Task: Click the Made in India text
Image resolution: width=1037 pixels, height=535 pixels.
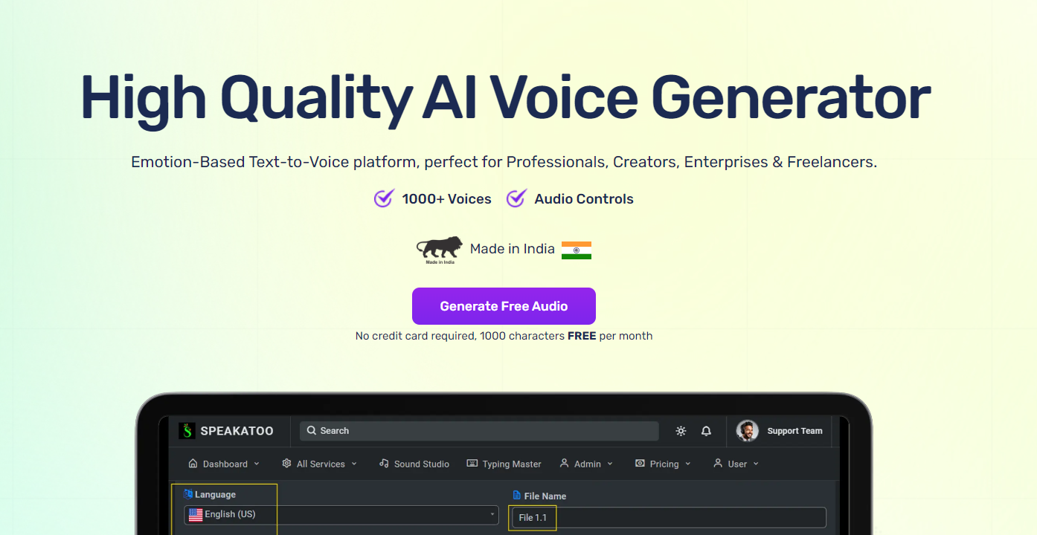Action: click(513, 249)
